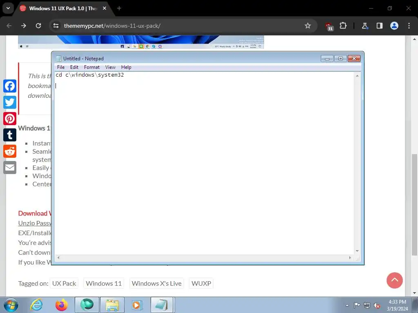Share page via Email icon
This screenshot has height=313, width=418.
10,168
